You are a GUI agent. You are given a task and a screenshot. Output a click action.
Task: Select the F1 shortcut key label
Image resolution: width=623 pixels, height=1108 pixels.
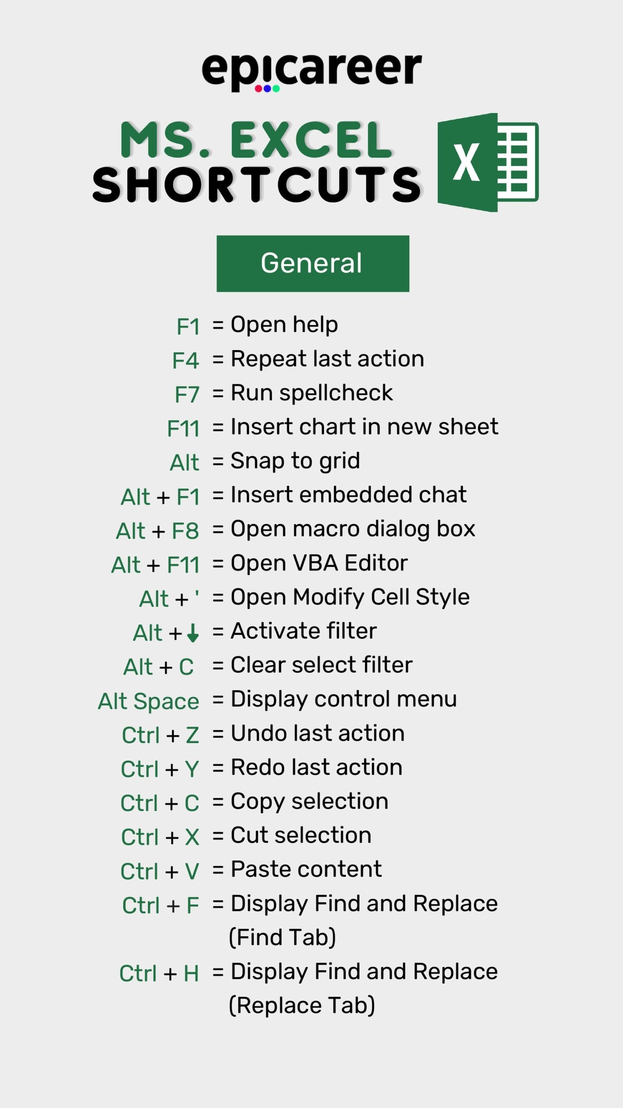tap(188, 326)
